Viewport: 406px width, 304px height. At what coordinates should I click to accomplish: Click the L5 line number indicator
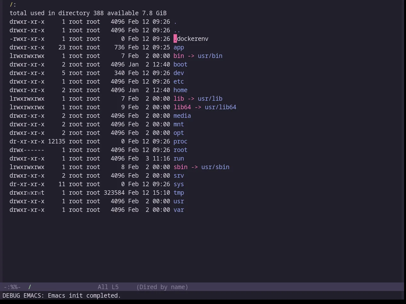(115, 287)
